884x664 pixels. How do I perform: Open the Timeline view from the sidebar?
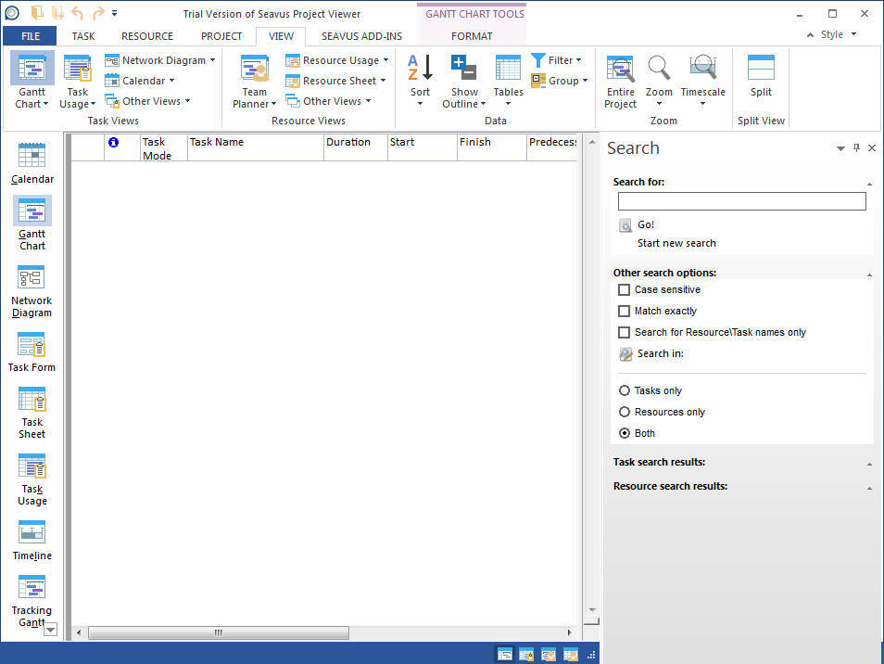click(32, 541)
